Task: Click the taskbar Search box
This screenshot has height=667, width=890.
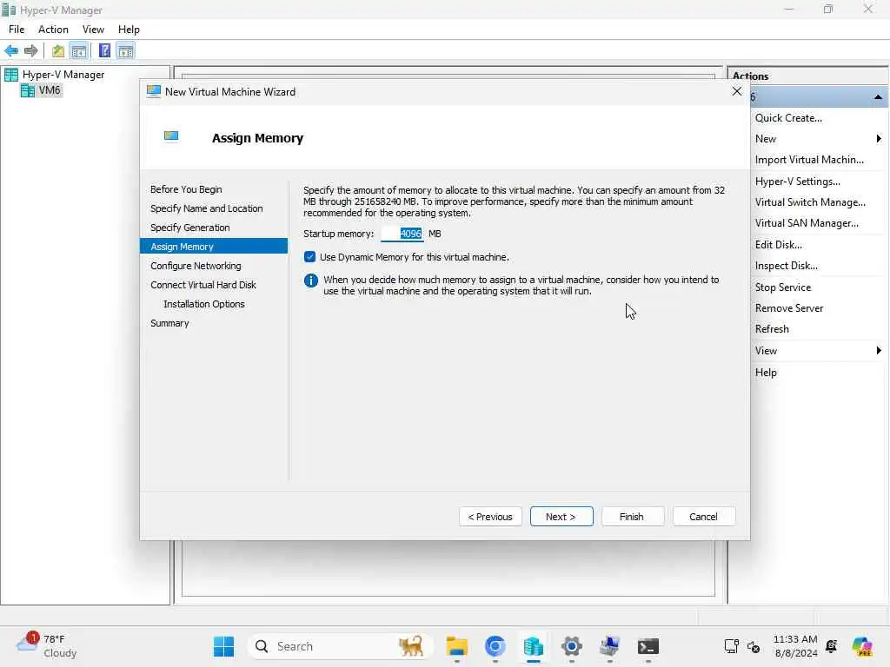Action: tap(341, 646)
